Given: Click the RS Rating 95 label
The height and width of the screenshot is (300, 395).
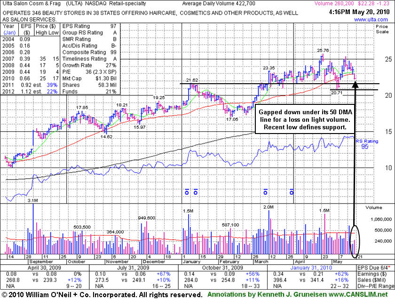Looking at the screenshot, I should (x=367, y=144).
